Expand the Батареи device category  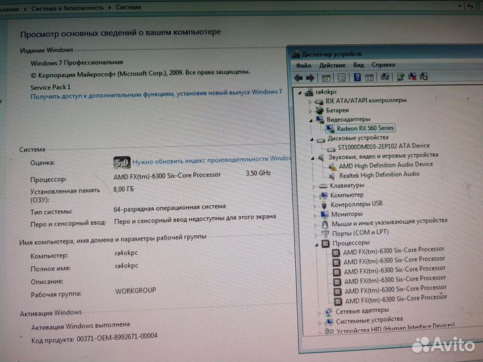pos(310,111)
